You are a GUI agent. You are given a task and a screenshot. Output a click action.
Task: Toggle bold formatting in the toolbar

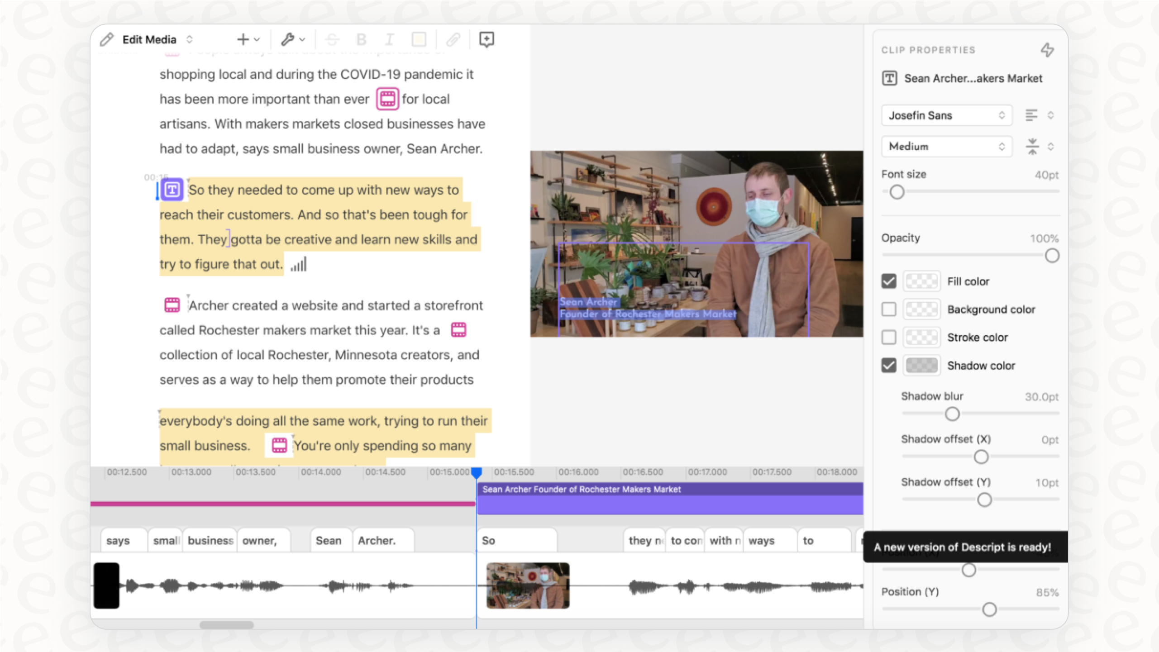click(361, 39)
